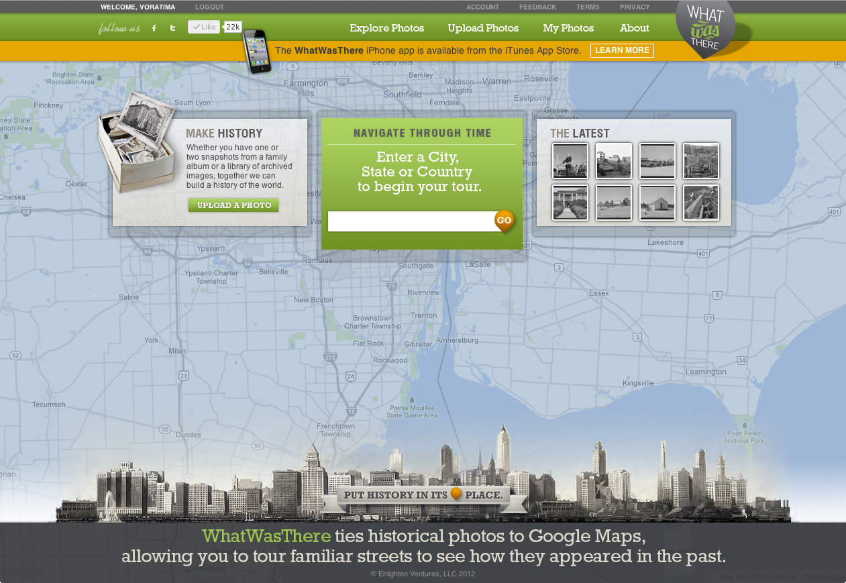Screen dimensions: 846x583
Task: Click THE LATEST heading
Action: pyautogui.click(x=580, y=134)
